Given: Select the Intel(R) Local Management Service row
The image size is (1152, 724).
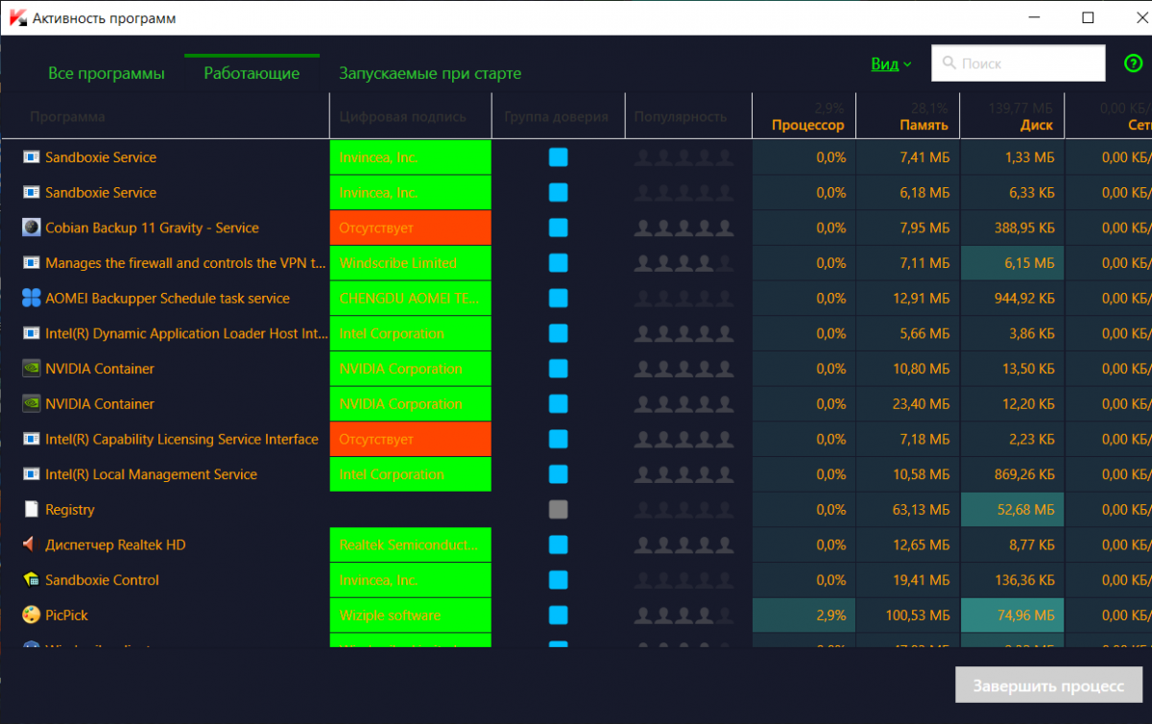Looking at the screenshot, I should point(151,474).
